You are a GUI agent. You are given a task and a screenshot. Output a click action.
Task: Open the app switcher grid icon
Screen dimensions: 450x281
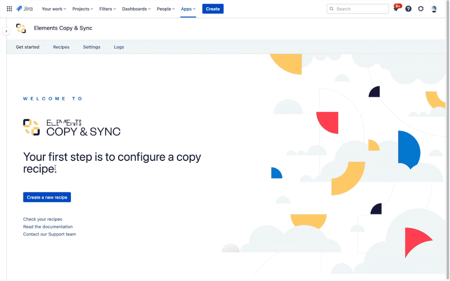click(x=9, y=9)
